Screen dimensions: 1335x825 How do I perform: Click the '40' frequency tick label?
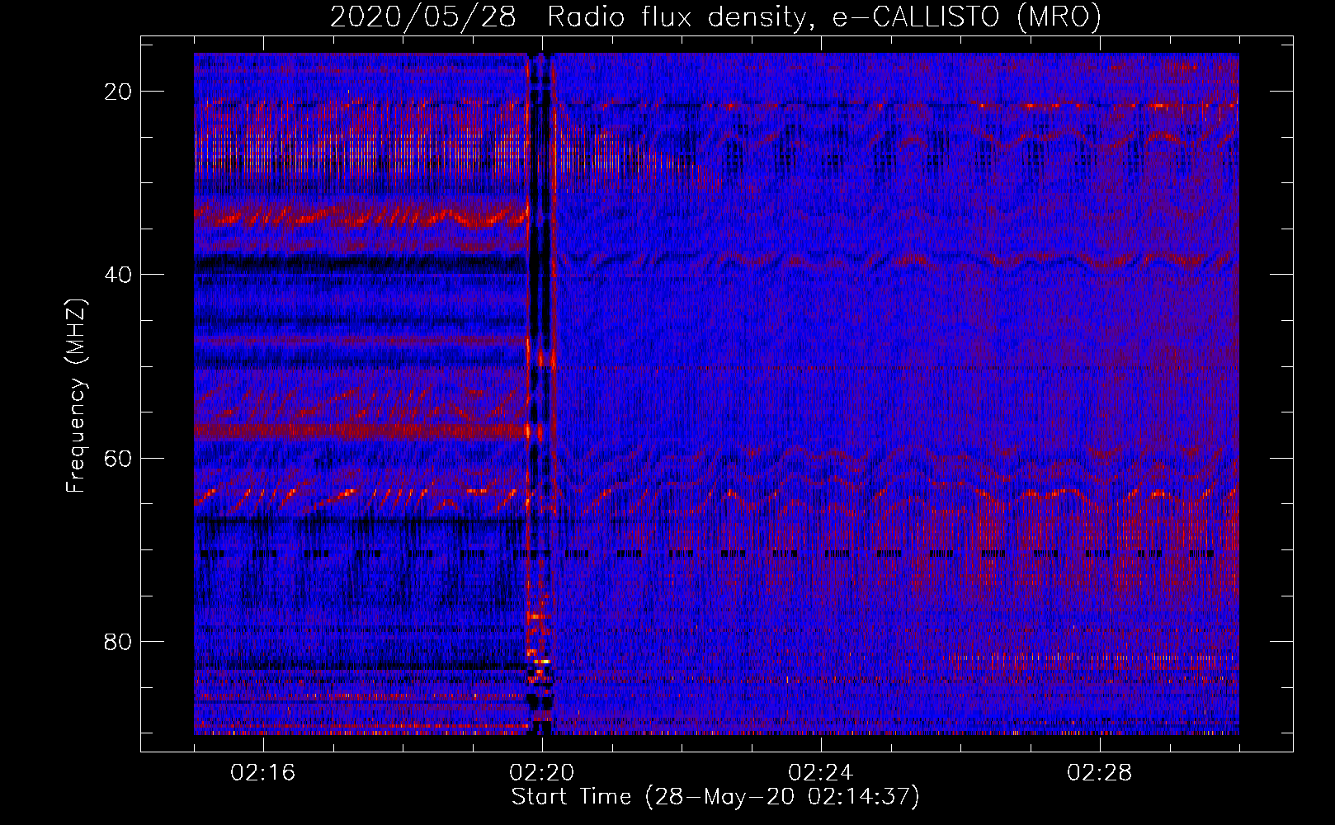[x=119, y=275]
